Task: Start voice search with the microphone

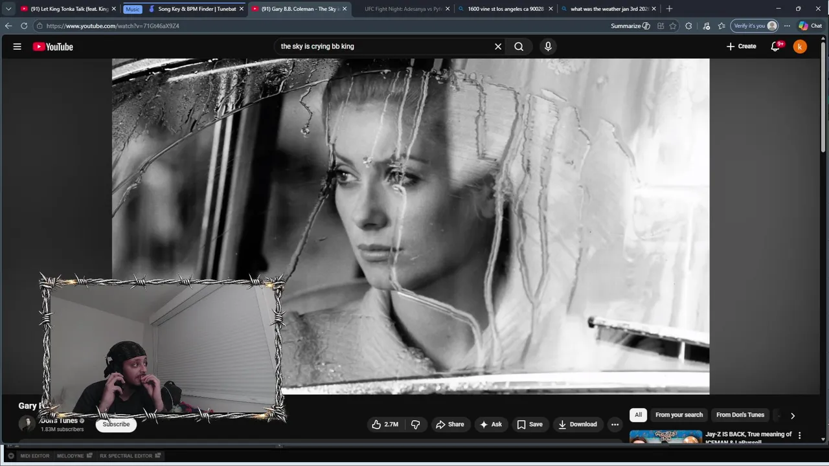Action: point(548,47)
